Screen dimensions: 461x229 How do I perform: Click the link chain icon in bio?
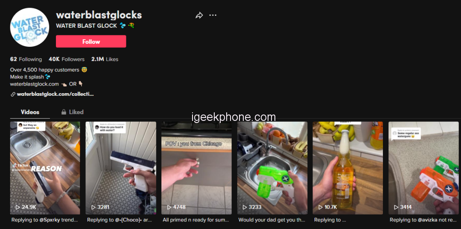13,94
